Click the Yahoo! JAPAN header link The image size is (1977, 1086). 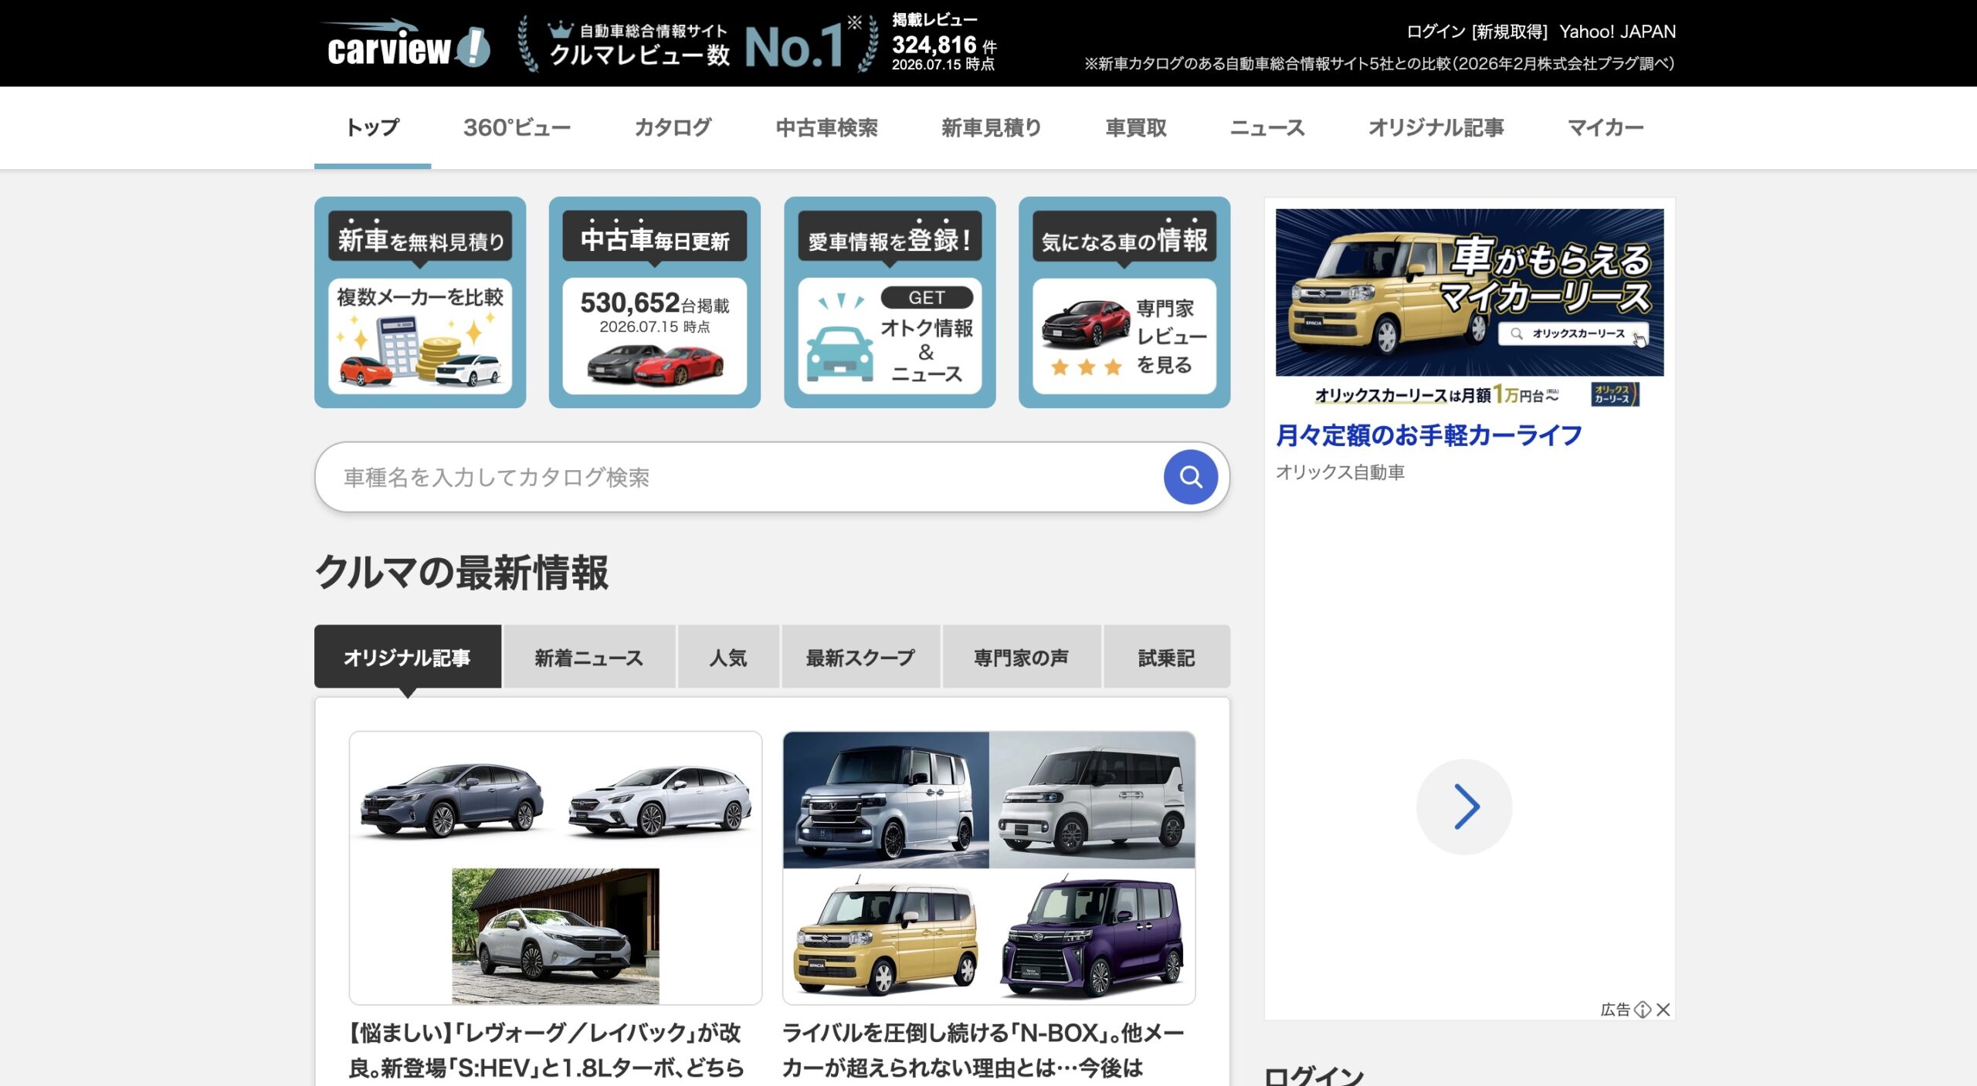1617,32
